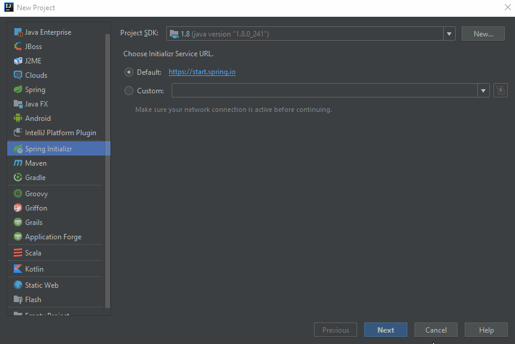
Task: Click the Application Forge icon
Action: coord(18,236)
